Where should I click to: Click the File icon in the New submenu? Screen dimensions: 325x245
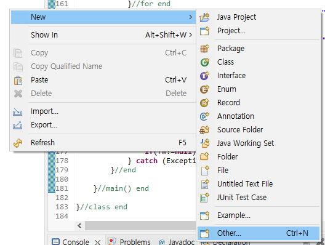tap(205, 171)
